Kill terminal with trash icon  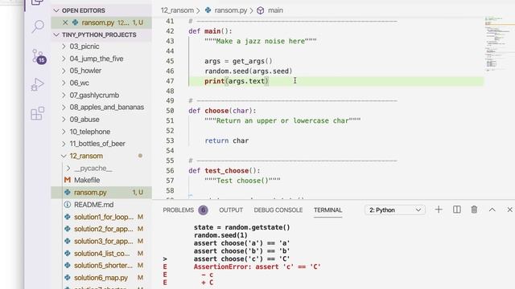point(474,210)
